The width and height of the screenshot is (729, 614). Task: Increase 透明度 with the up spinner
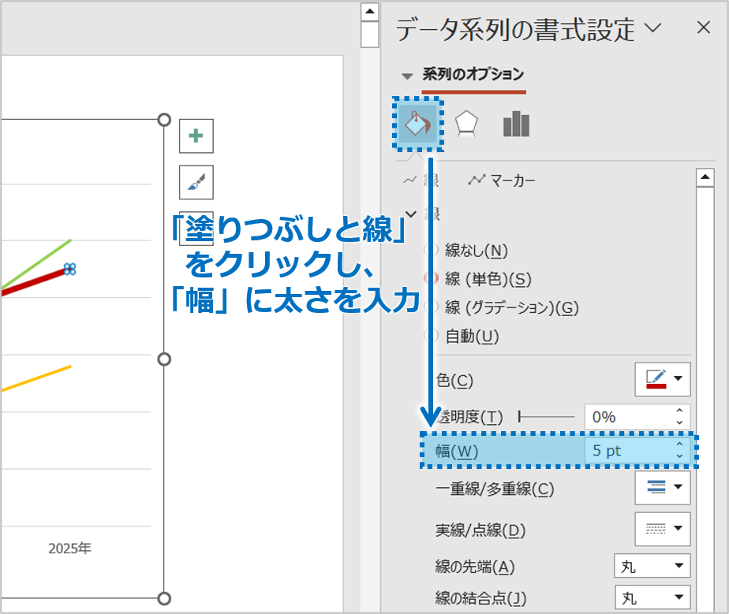coord(679,411)
